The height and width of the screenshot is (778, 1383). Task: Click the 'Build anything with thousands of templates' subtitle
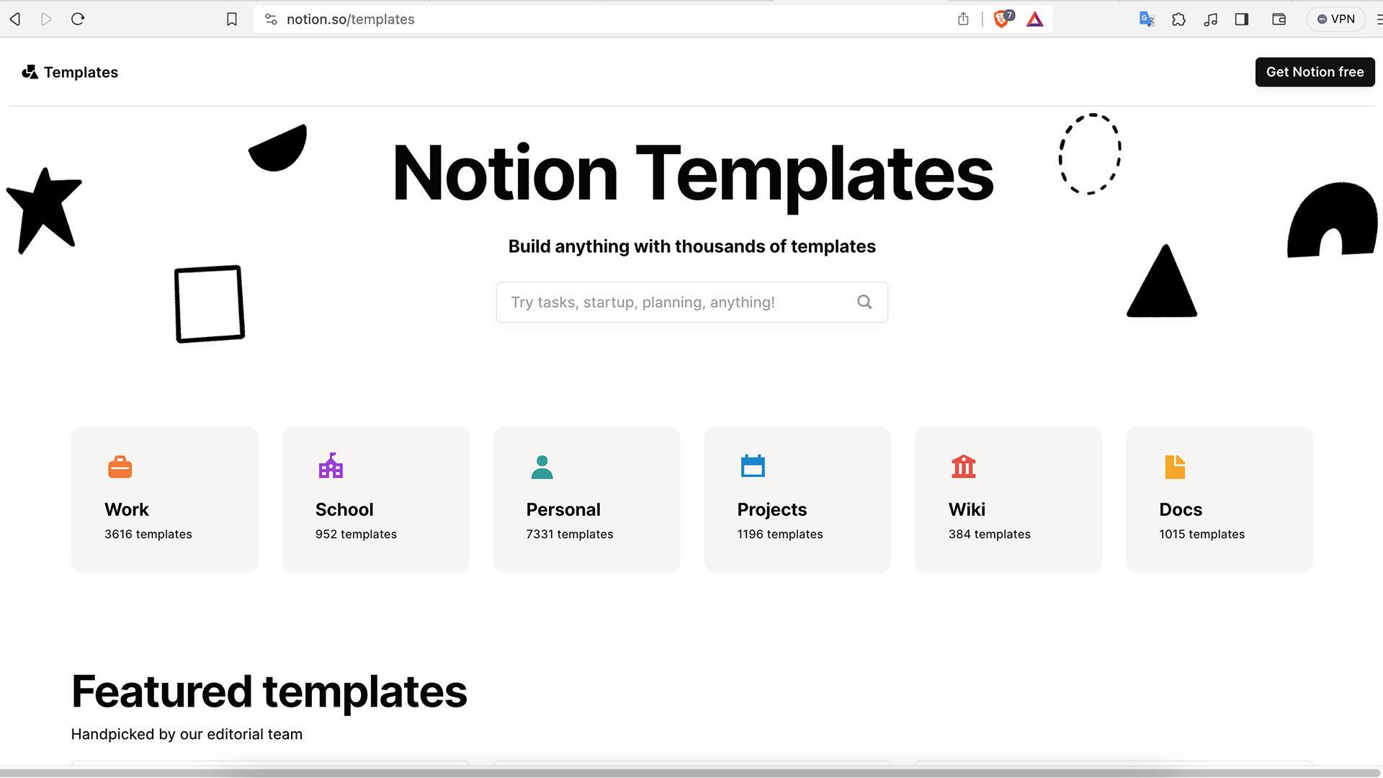point(692,246)
